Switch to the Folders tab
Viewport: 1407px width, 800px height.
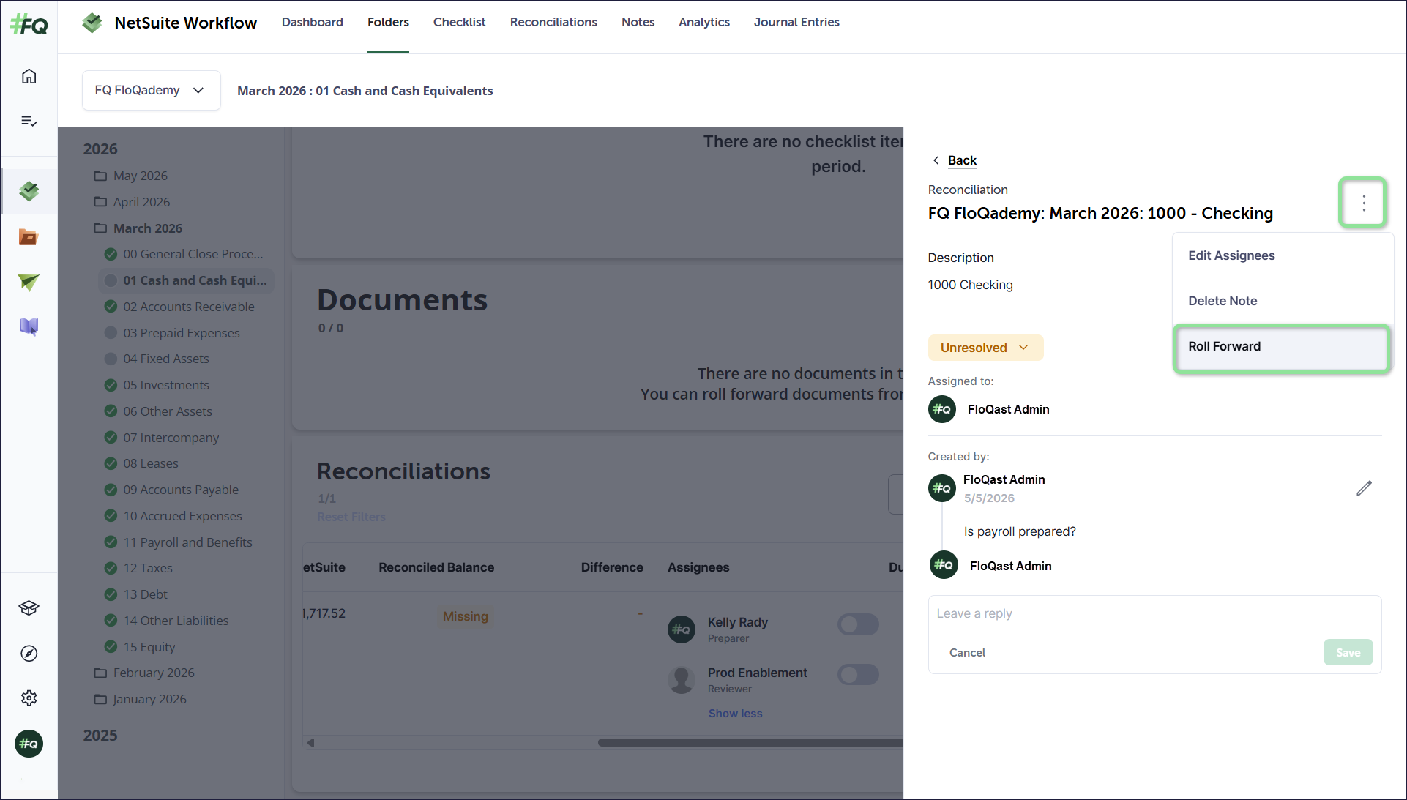(x=388, y=22)
